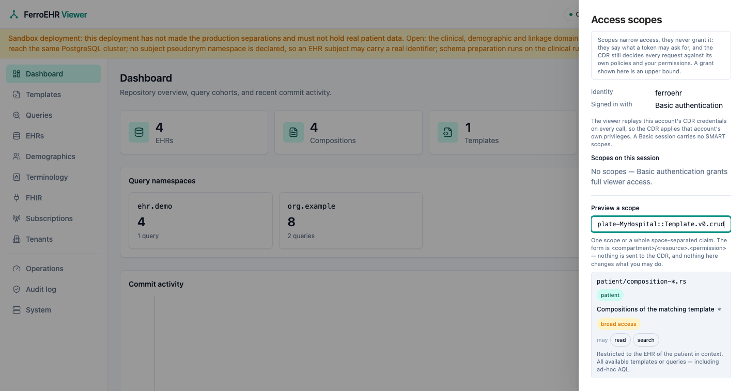
Task: Click the broad access badge
Action: point(618,324)
